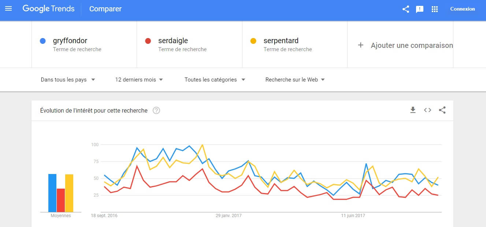
Task: Download the interest chart data
Action: click(x=413, y=110)
